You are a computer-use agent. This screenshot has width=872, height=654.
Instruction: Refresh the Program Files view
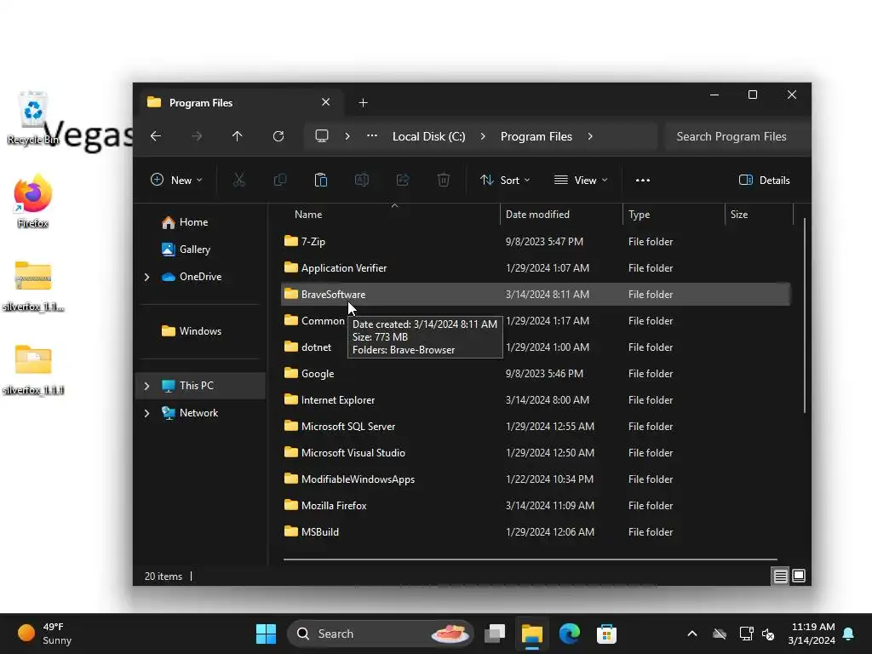[278, 136]
